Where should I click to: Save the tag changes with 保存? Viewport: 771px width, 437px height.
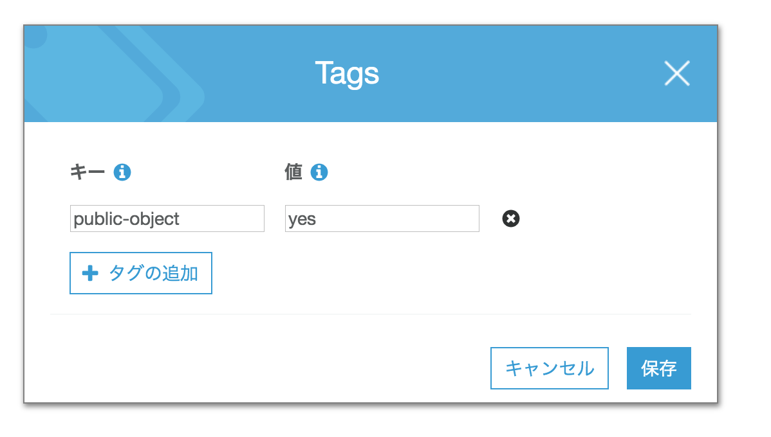pyautogui.click(x=658, y=368)
